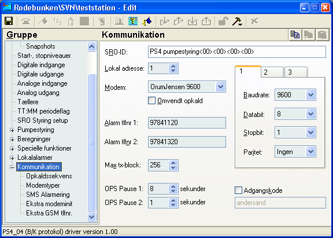Expand the Pumpestyring tree node
Screen dimensions: 333x238
click(12, 130)
